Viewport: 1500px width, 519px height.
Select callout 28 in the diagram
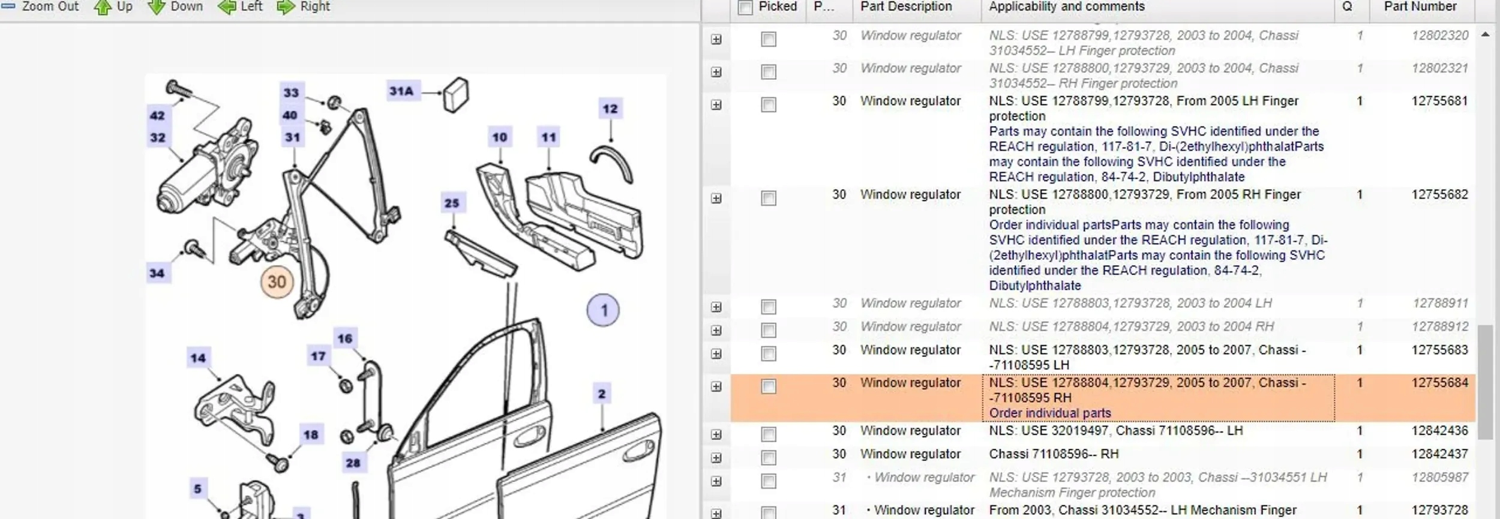(x=353, y=463)
